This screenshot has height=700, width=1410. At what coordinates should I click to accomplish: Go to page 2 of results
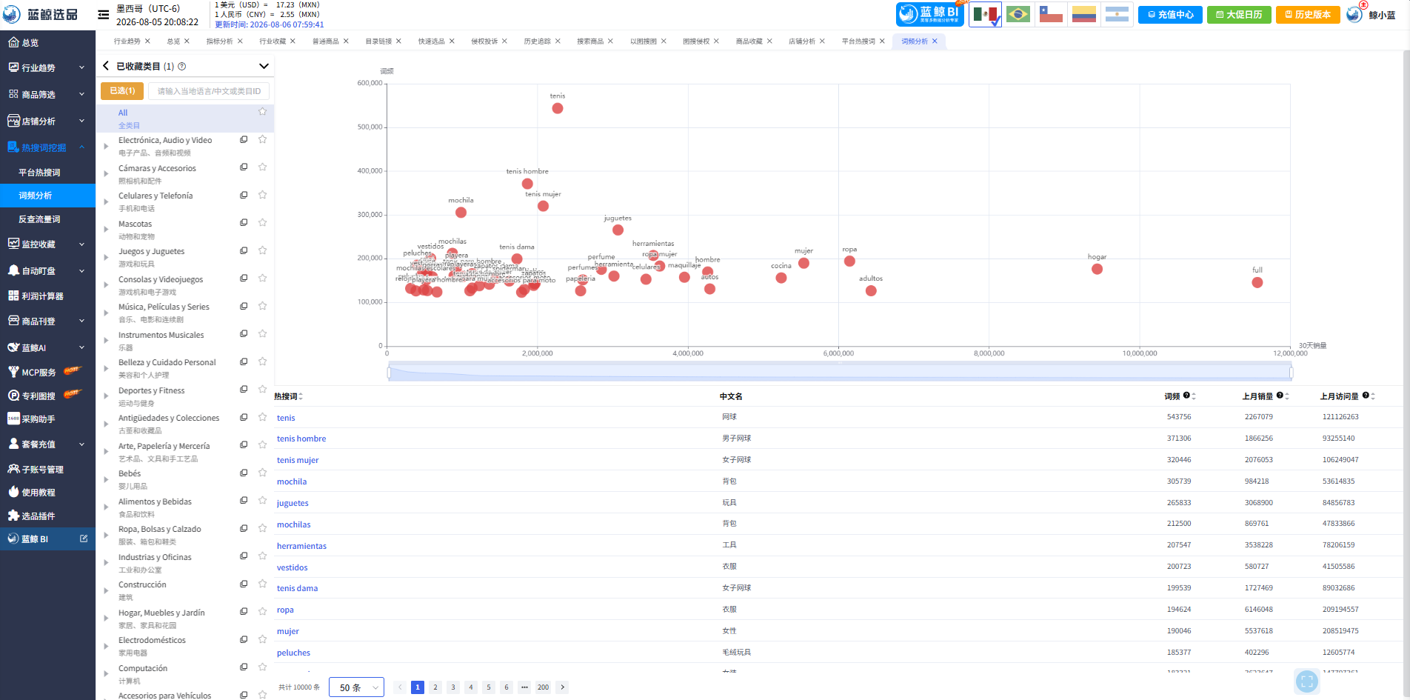pos(435,687)
